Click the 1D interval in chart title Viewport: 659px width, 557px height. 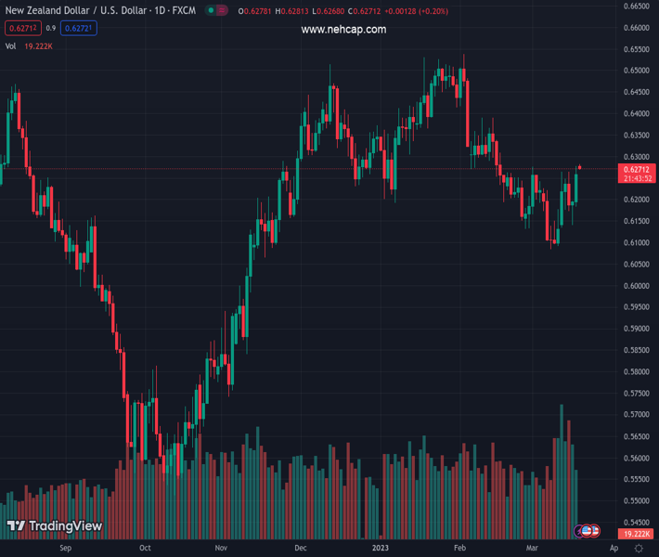point(158,11)
